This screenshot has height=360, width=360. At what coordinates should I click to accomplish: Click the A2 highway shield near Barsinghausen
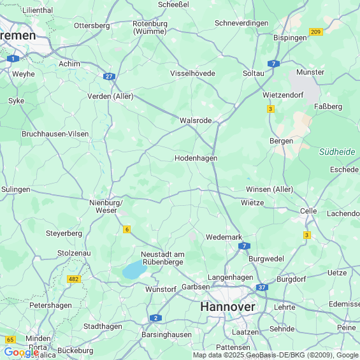(x=155, y=318)
